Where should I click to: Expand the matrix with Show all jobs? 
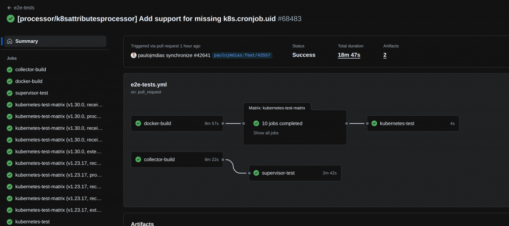(x=266, y=133)
